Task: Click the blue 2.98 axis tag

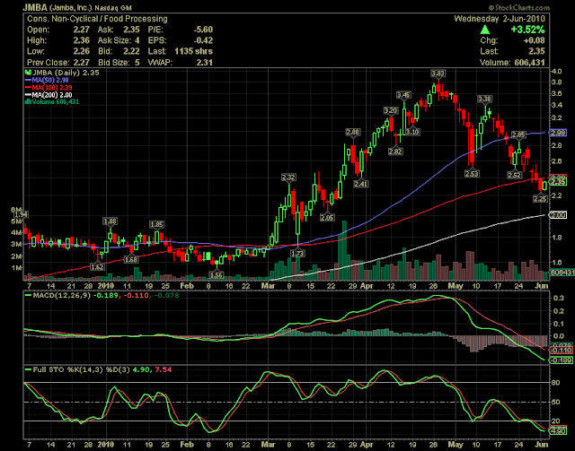Action: pyautogui.click(x=558, y=133)
